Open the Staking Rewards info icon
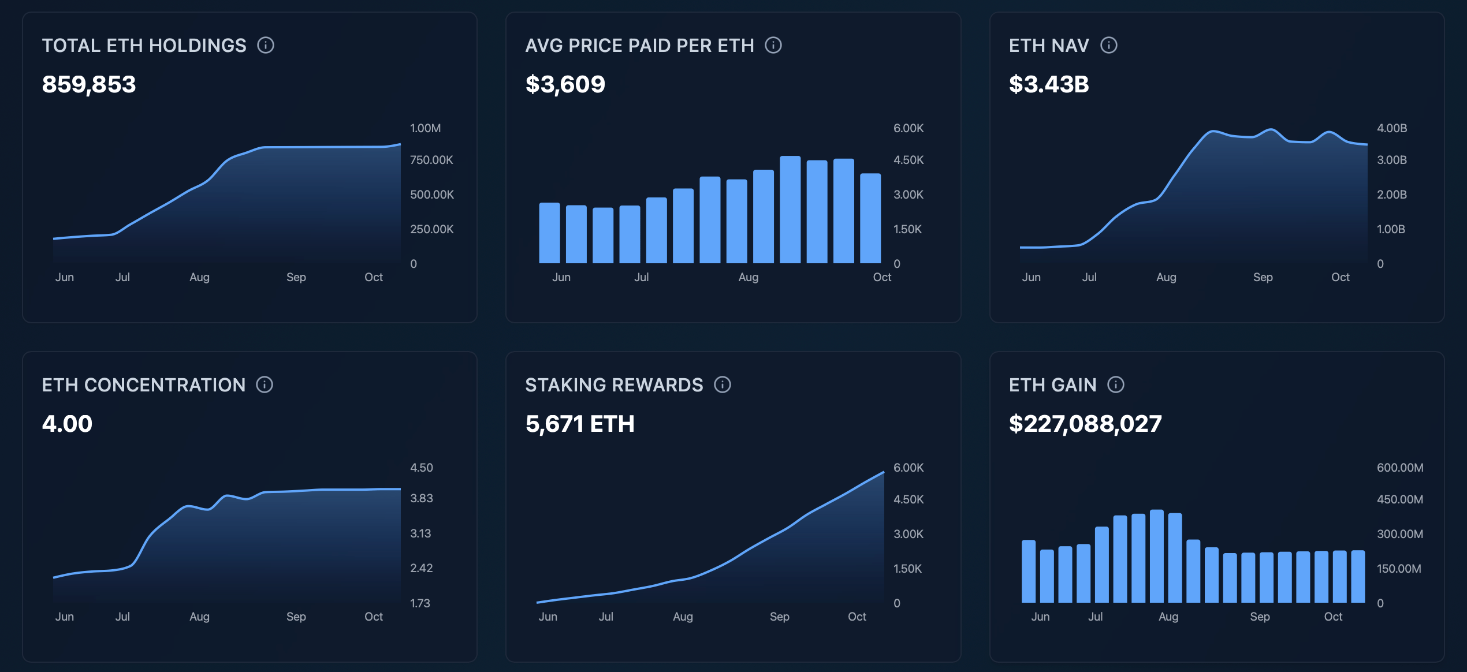This screenshot has width=1467, height=672. pos(722,384)
